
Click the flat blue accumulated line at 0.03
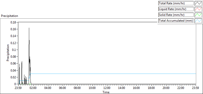point(113,74)
